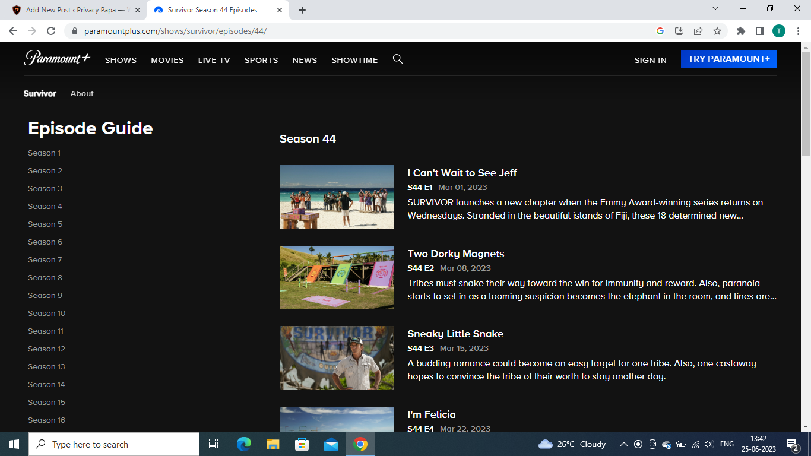This screenshot has height=456, width=811.
Task: Toggle the browser side panel icon
Action: click(x=759, y=31)
